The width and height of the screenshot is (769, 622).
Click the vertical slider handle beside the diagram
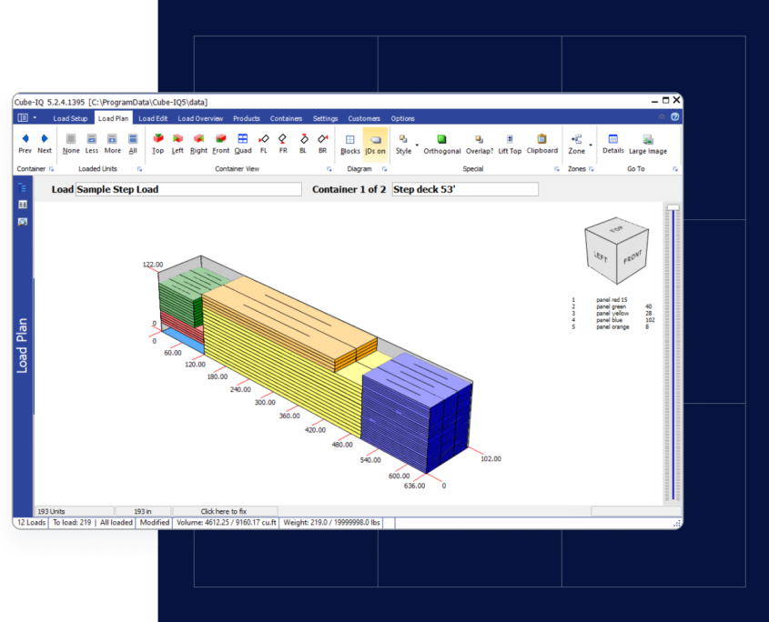click(x=673, y=208)
